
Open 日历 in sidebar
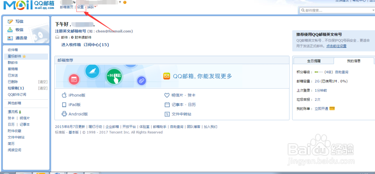tap(11, 124)
